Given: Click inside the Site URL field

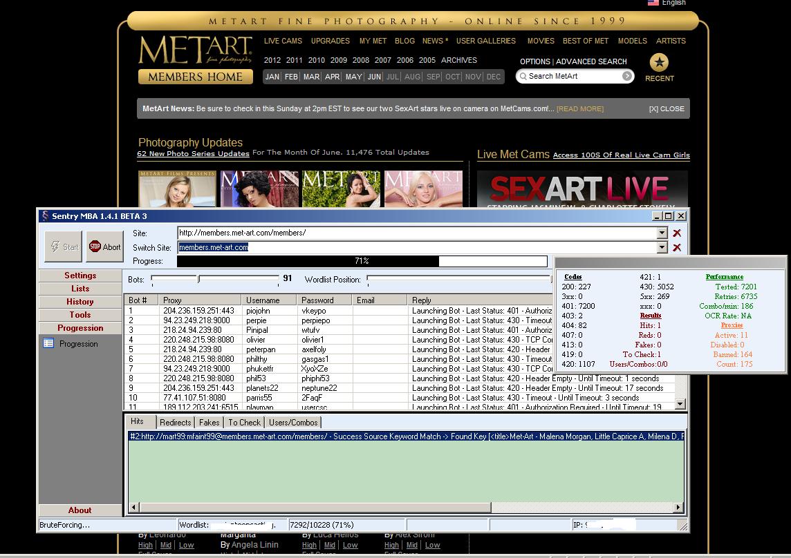Looking at the screenshot, I should tap(417, 233).
